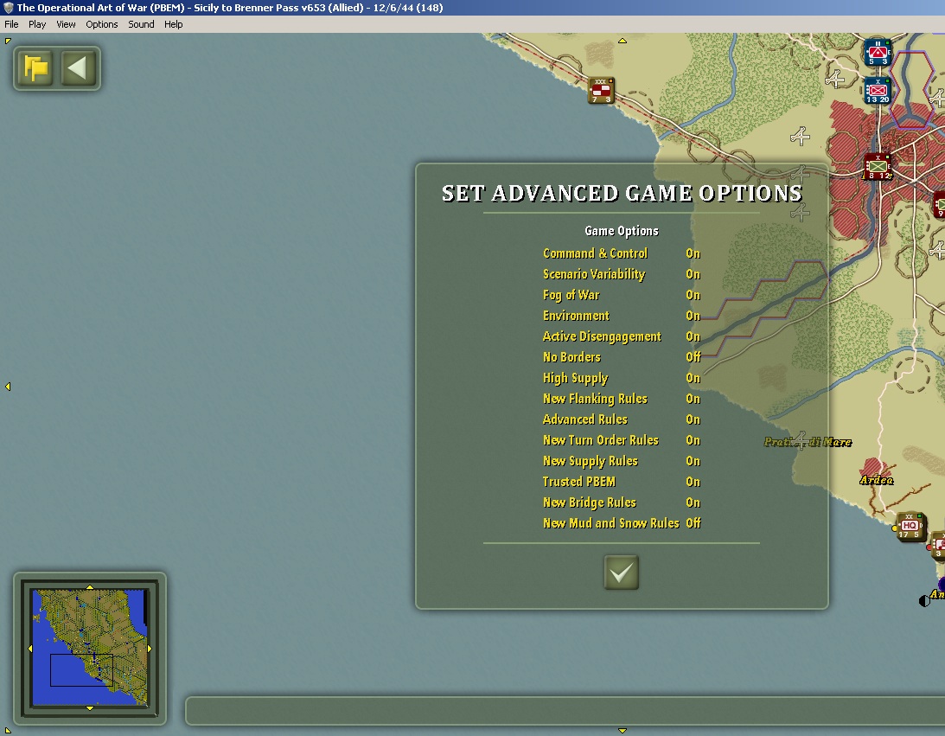Toggle the No Borders option

click(622, 357)
